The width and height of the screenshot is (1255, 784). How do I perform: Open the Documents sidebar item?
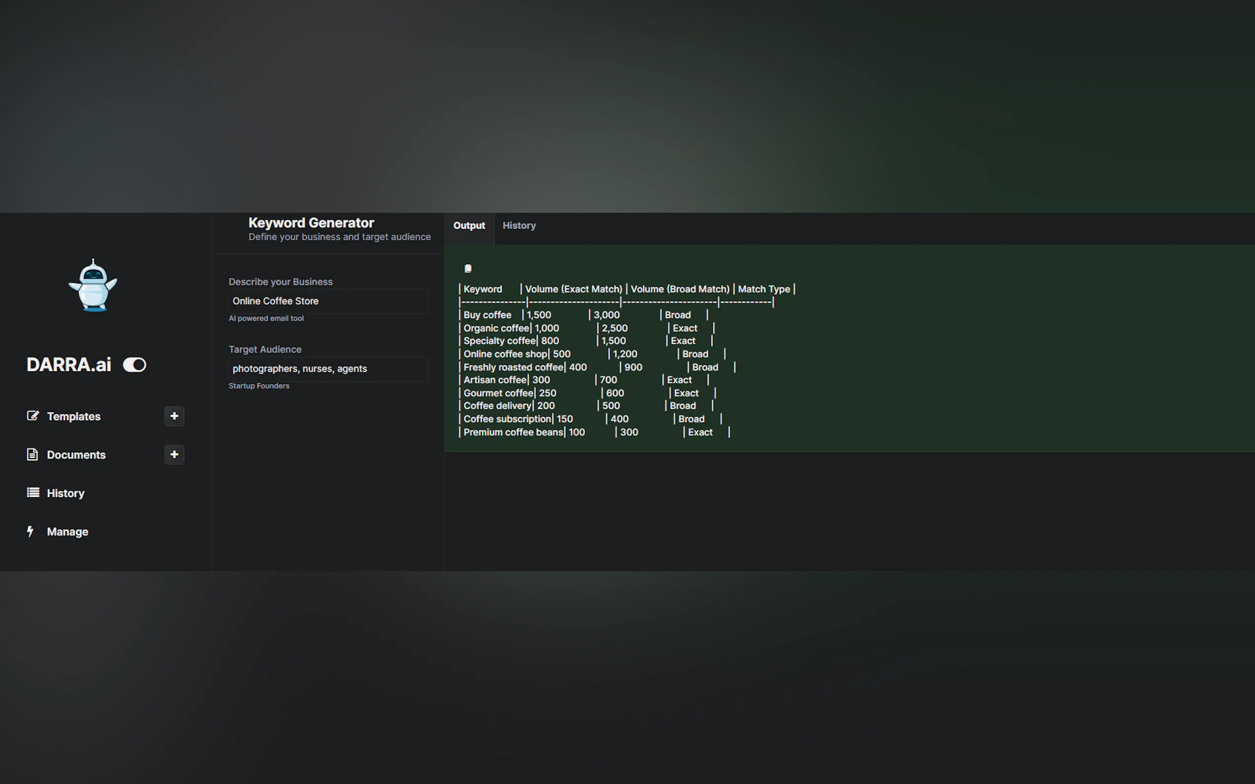[x=76, y=455]
